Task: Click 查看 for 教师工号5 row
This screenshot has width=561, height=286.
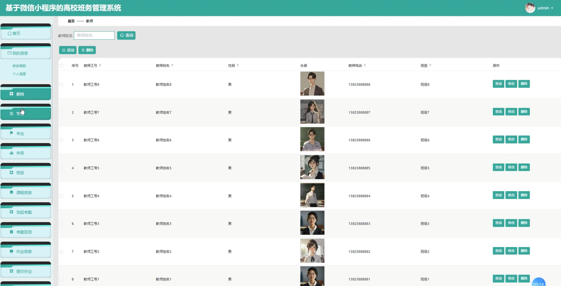Action: pos(498,167)
